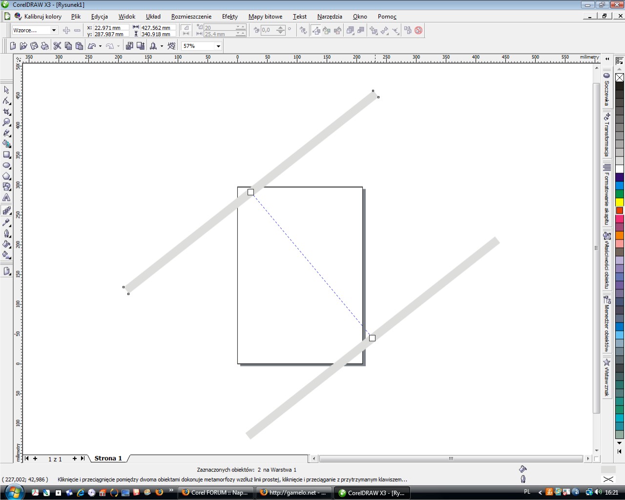The height and width of the screenshot is (500, 625).
Task: Open the Efekty menu
Action: (229, 17)
